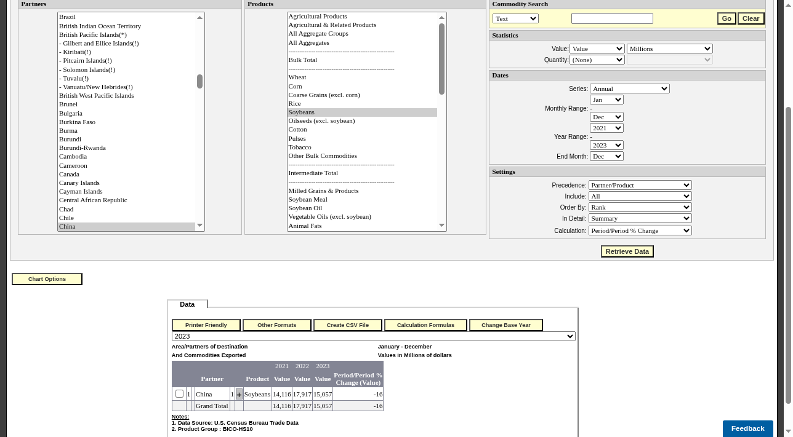793x437 pixels.
Task: Click Products list scroll up arrow
Action: (441, 17)
